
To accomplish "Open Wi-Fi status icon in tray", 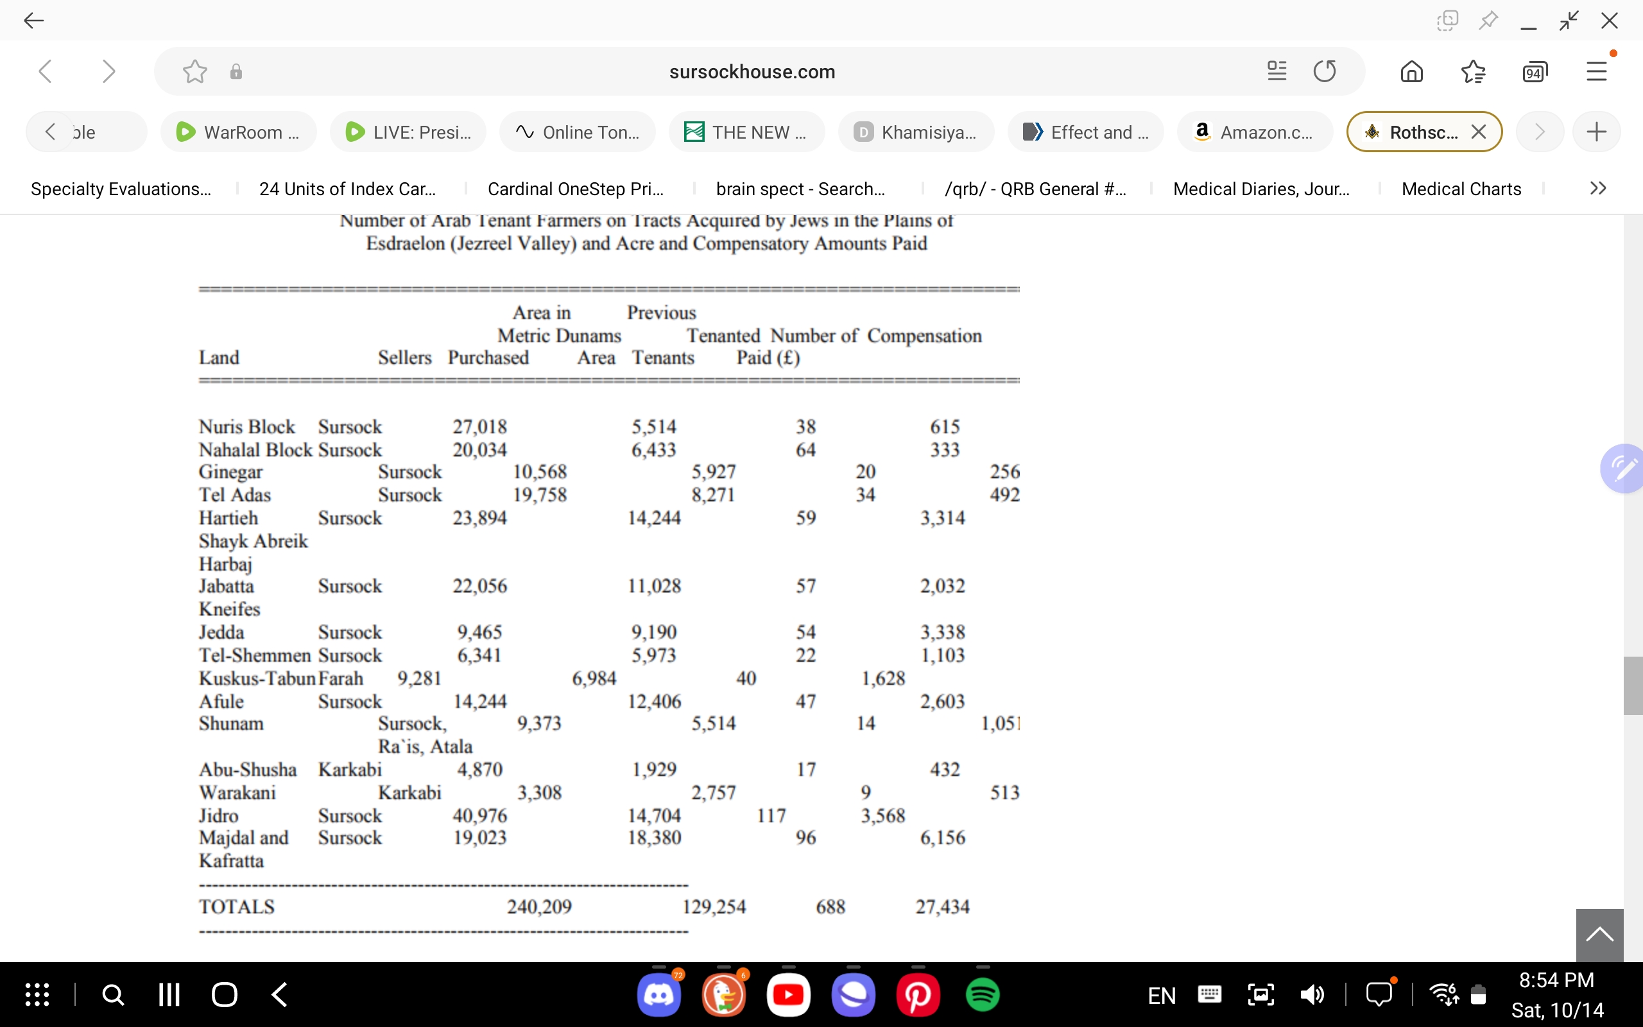I will 1444,995.
